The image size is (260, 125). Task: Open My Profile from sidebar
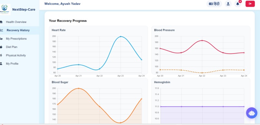click(12, 63)
